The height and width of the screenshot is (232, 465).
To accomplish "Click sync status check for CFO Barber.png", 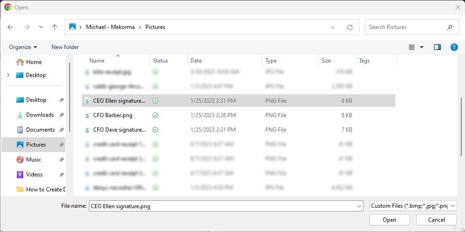I will pyautogui.click(x=155, y=115).
